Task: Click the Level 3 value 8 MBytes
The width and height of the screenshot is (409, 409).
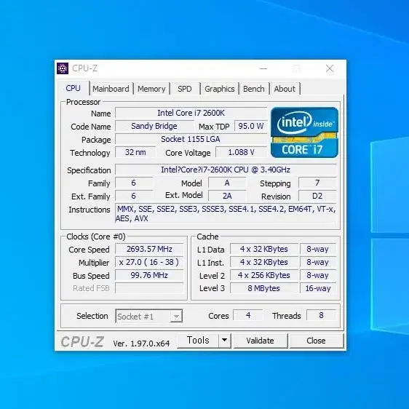Action: pos(264,288)
